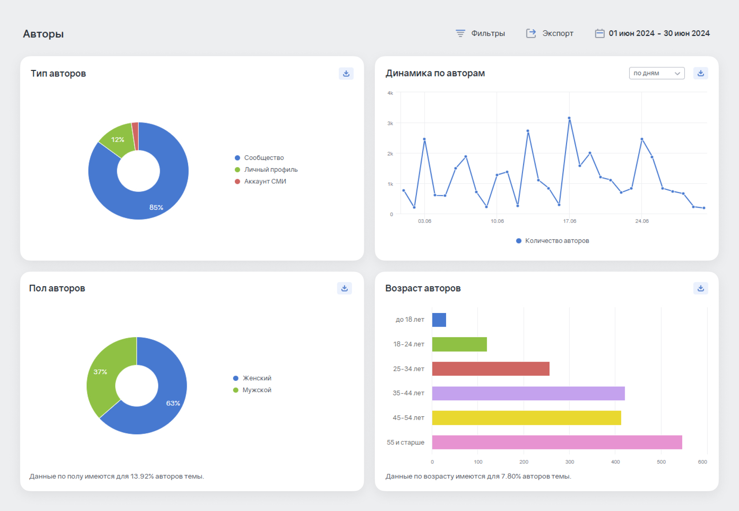
Task: Download the Пол авторов chart
Action: pyautogui.click(x=344, y=288)
